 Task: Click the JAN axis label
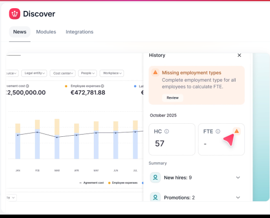click(x=18, y=171)
